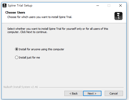129x100 pixels.
Task: Select the 'Install just for me' radio button
Action: click(x=17, y=57)
